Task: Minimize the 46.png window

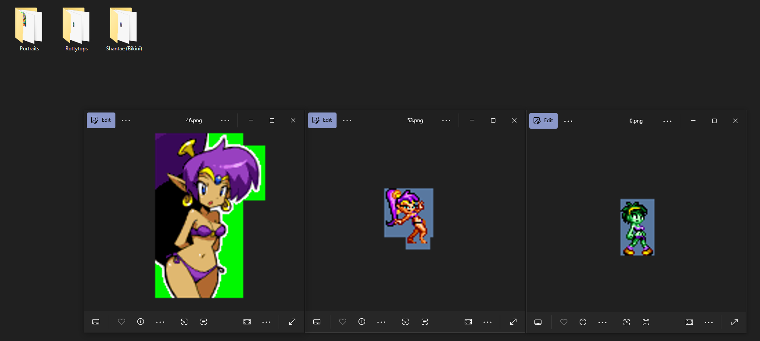Action: tap(251, 120)
